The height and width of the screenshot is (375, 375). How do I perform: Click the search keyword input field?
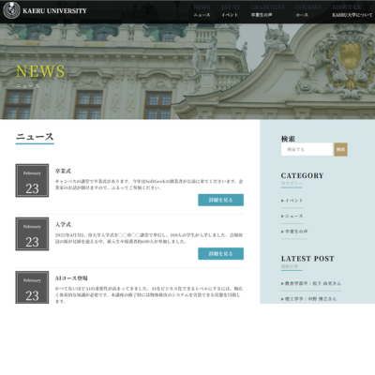(307, 149)
